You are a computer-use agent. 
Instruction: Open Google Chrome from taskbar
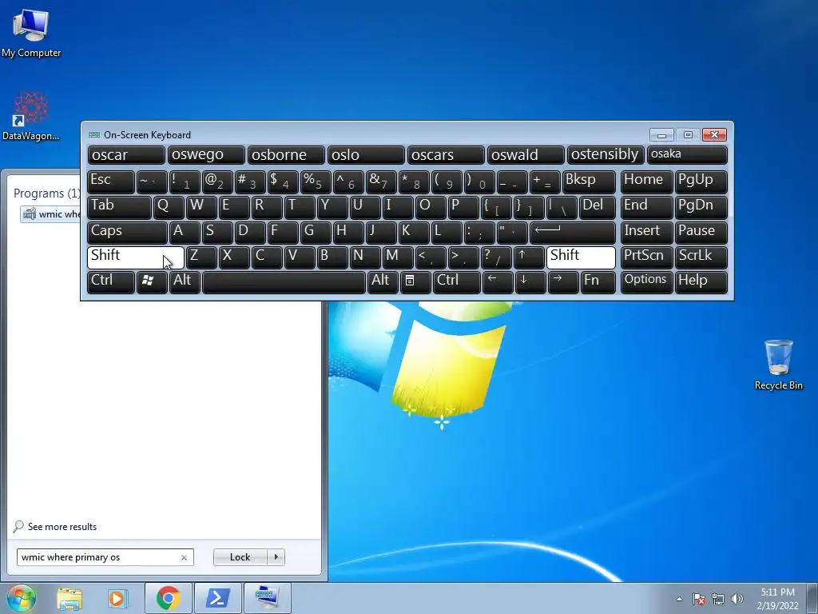(x=168, y=598)
